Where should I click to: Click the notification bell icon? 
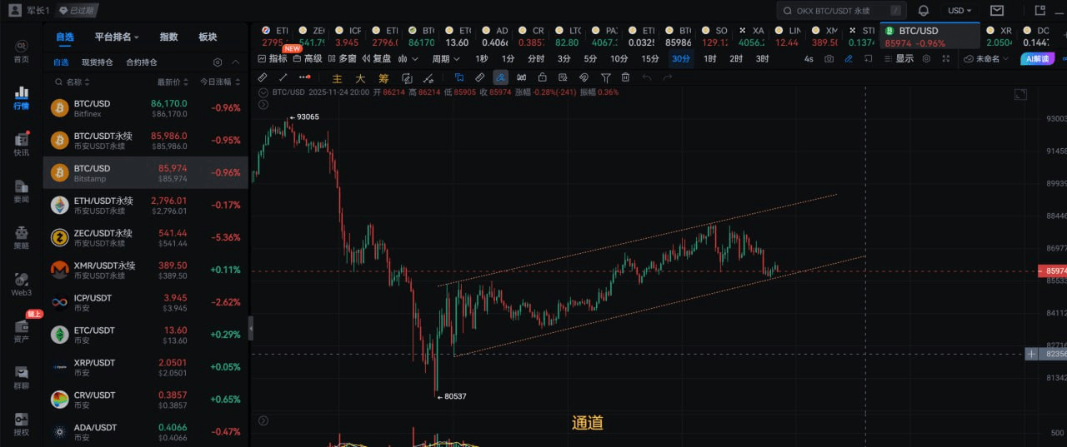click(x=924, y=11)
